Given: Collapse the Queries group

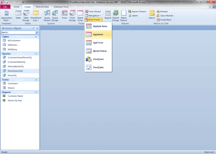Looking at the screenshot, I should tap(36, 54).
